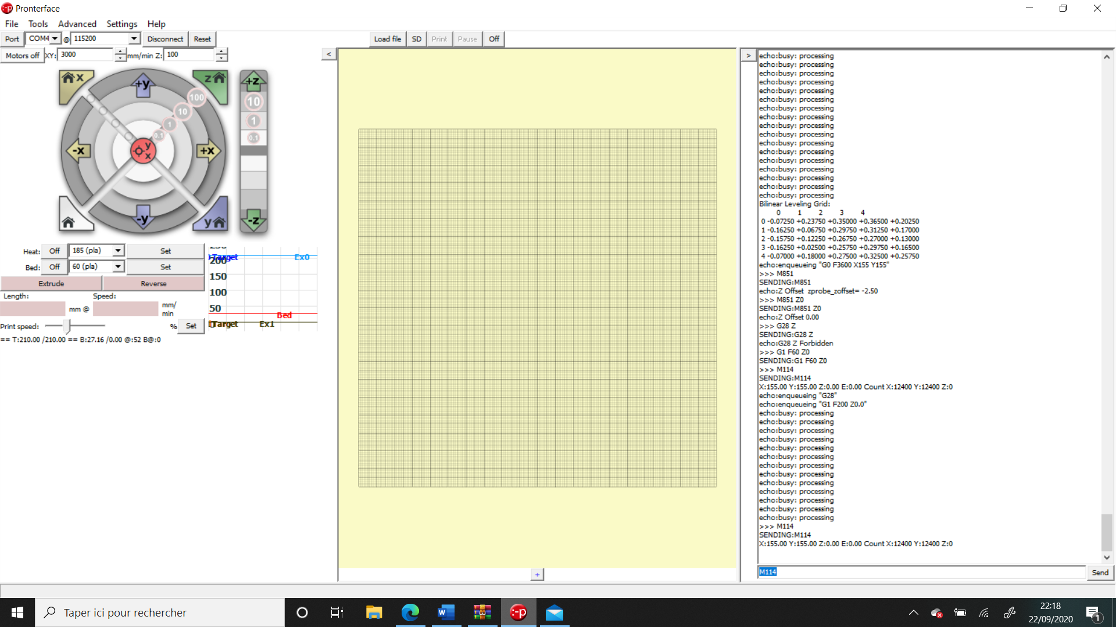
Task: Expand the COM4 port dropdown
Action: pyautogui.click(x=55, y=38)
